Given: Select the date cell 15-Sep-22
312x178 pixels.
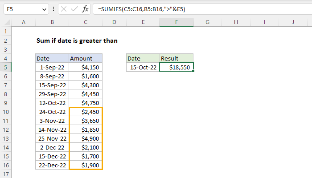Looking at the screenshot, I should (52, 85).
